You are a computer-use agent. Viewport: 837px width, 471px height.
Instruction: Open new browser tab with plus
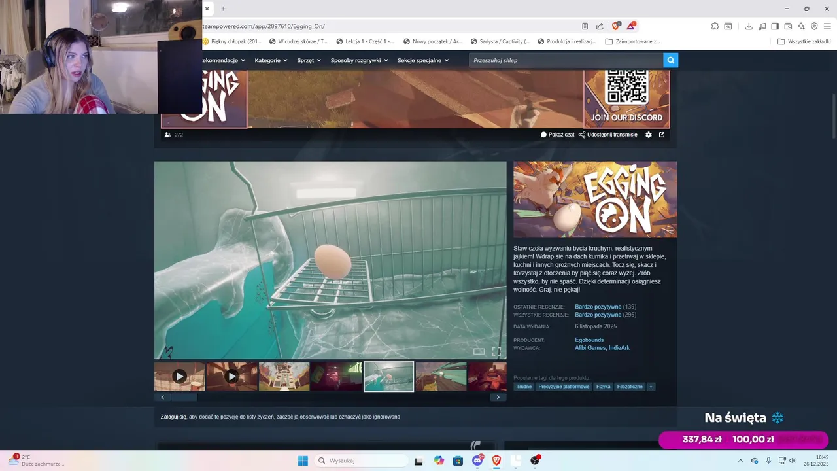pyautogui.click(x=223, y=9)
